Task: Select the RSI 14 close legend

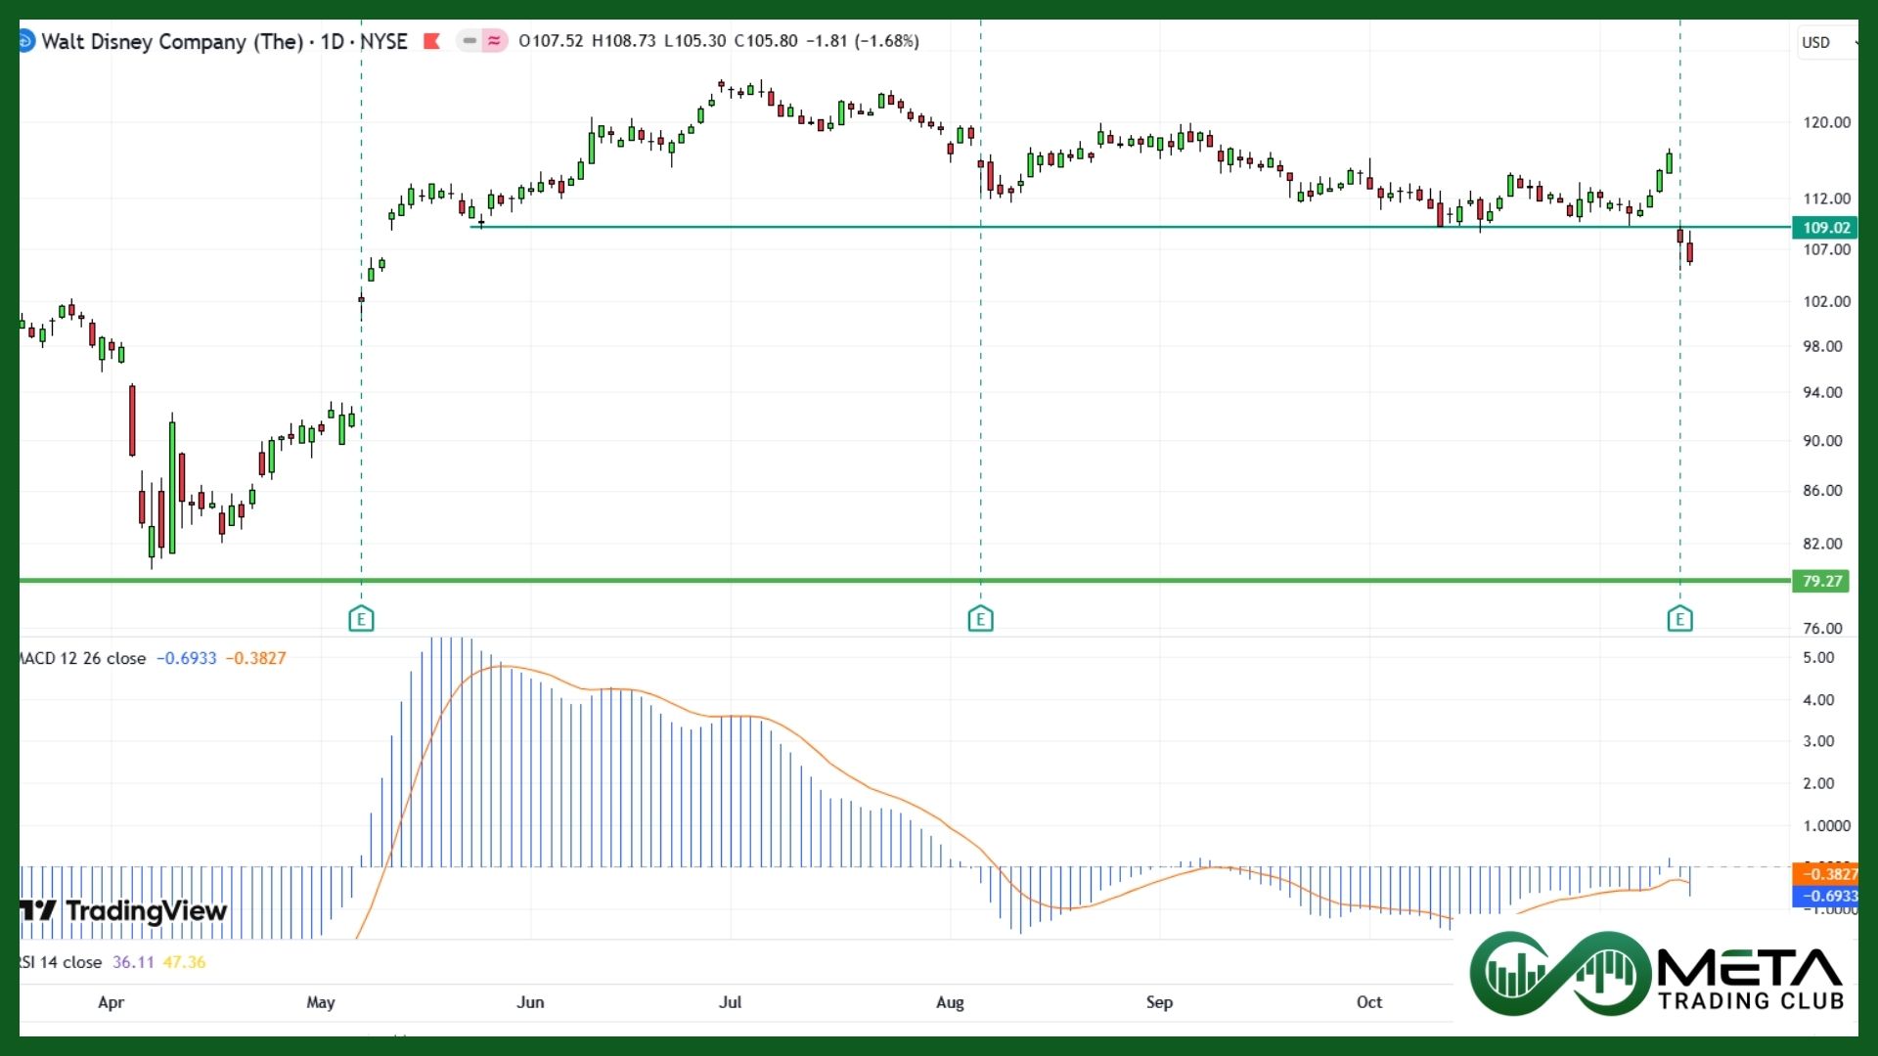Action: [61, 962]
